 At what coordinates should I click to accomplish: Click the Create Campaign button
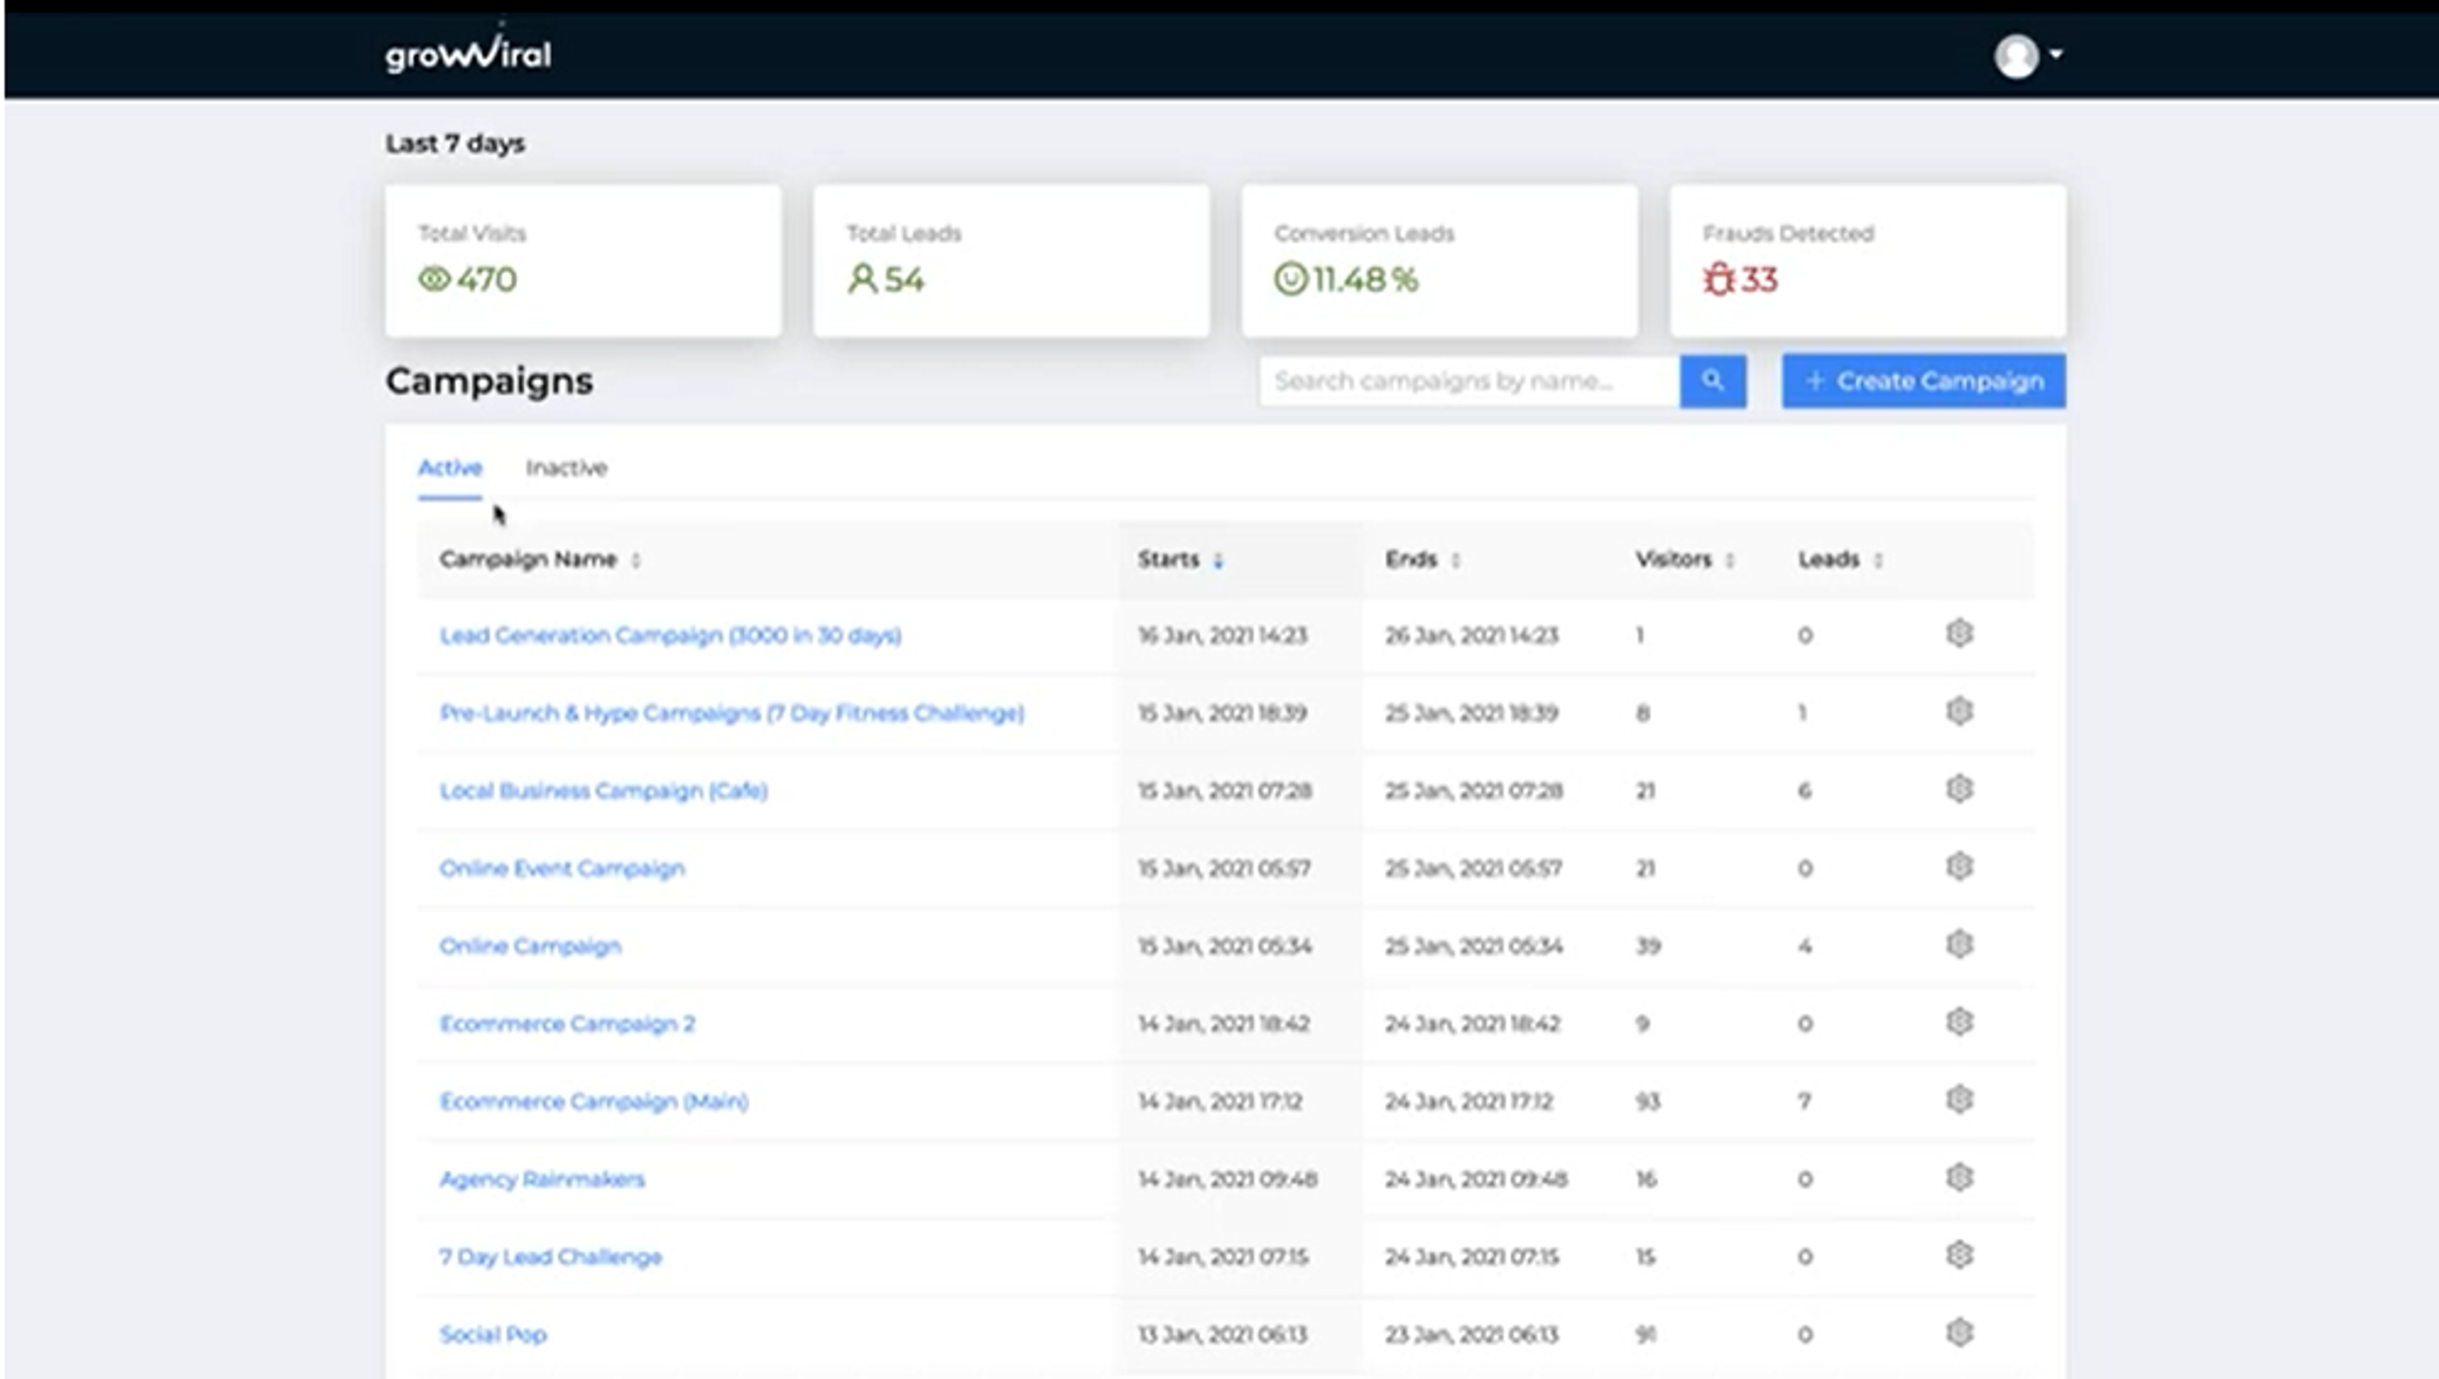1923,380
